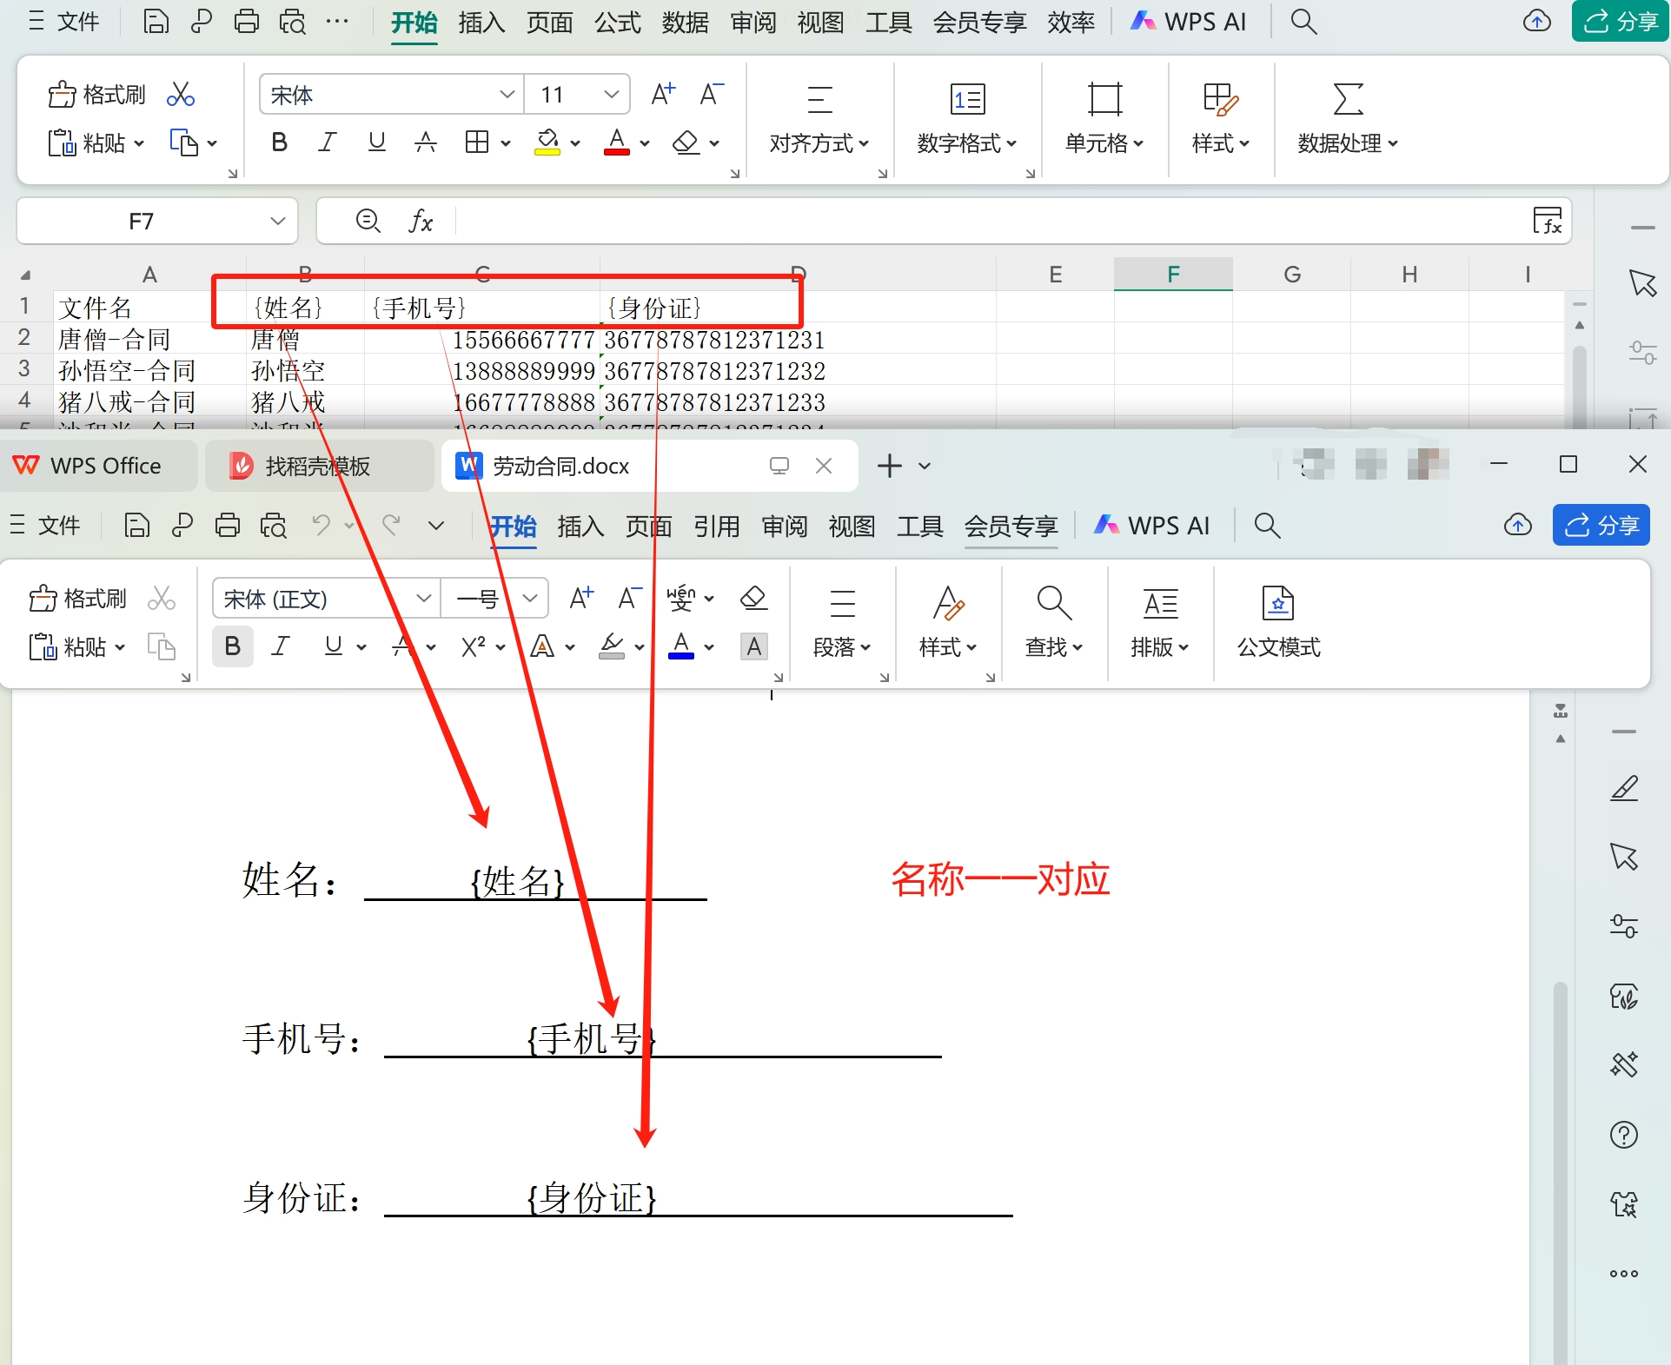Switch to the Word 引用 tab
Image resolution: width=1671 pixels, height=1365 pixels.
716,526
